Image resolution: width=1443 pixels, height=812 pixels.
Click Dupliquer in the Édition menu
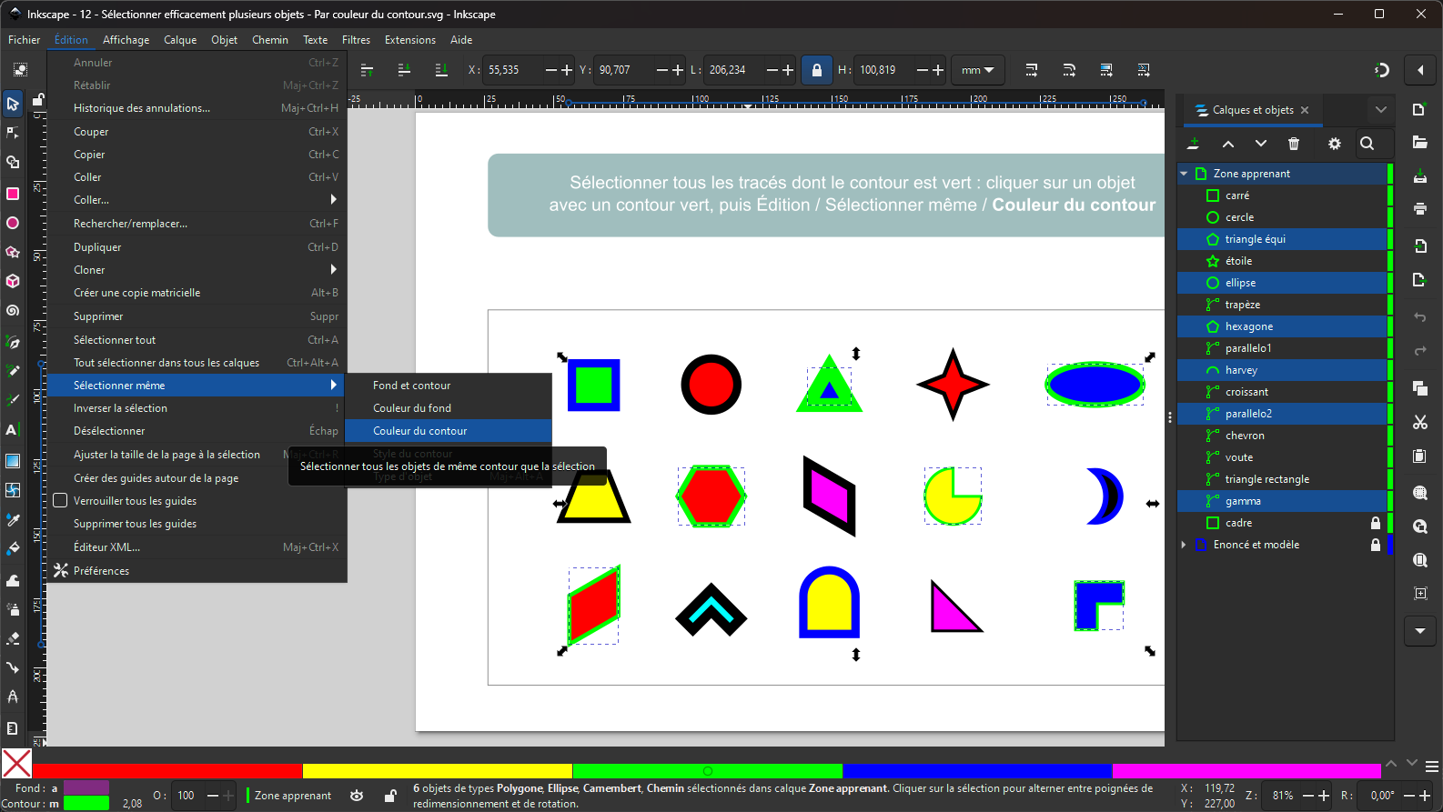click(x=197, y=247)
